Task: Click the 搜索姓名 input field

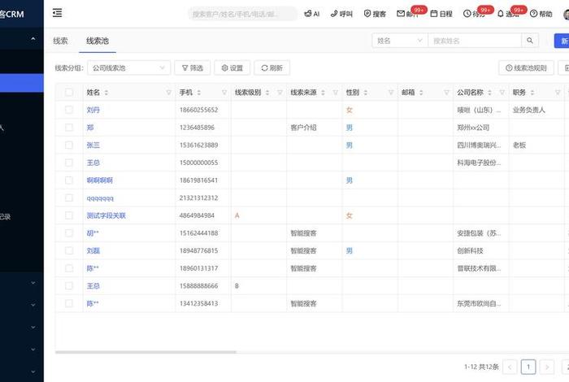Action: click(x=475, y=41)
